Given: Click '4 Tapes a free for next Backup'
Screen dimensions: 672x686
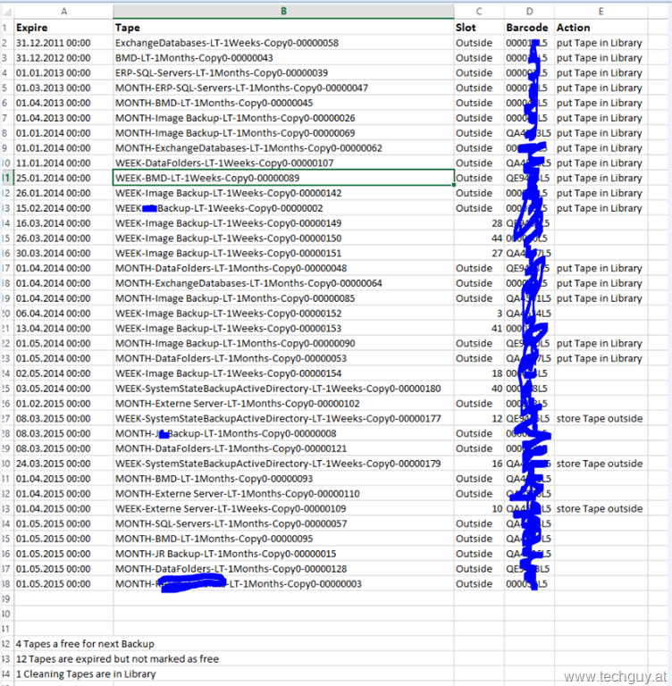Looking at the screenshot, I should click(85, 644).
